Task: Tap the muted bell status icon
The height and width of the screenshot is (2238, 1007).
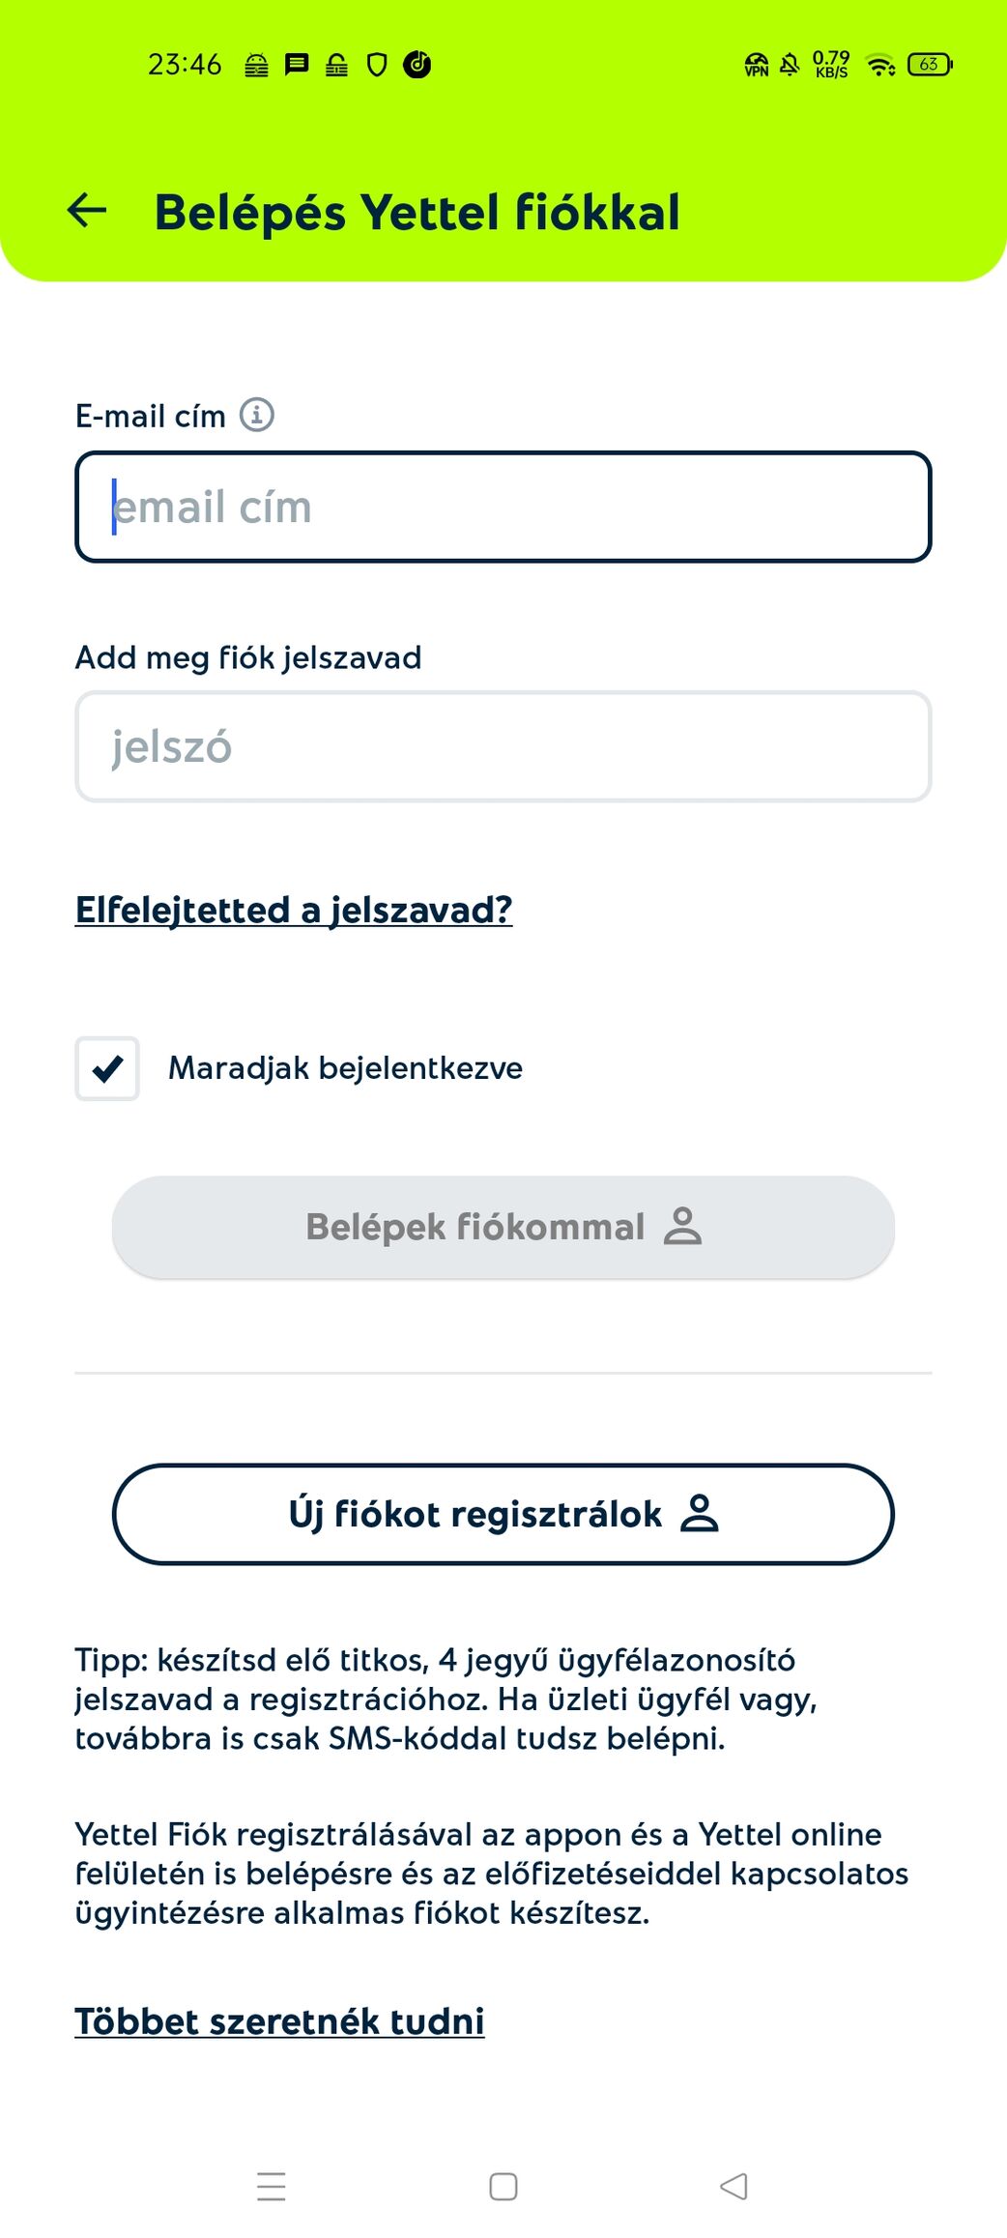Action: pyautogui.click(x=790, y=65)
